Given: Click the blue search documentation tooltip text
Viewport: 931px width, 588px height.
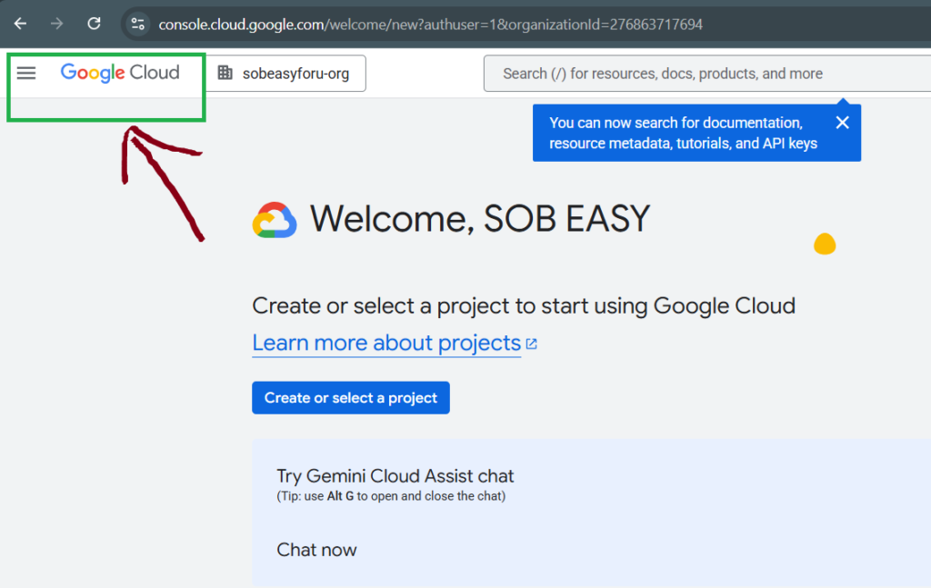Looking at the screenshot, I should tap(683, 133).
